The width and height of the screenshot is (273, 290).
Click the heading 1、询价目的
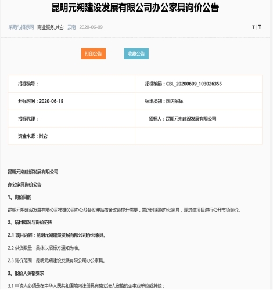pyautogui.click(x=20, y=197)
